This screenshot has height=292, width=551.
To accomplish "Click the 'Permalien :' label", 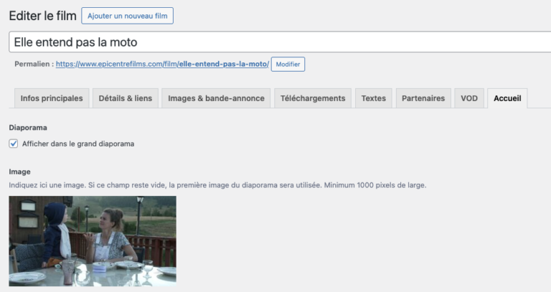I will (x=33, y=65).
